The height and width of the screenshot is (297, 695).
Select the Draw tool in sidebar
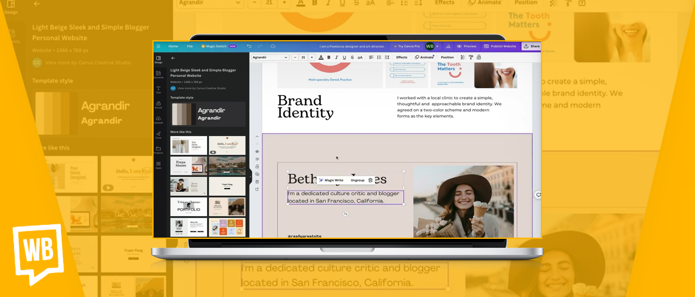pos(158,134)
